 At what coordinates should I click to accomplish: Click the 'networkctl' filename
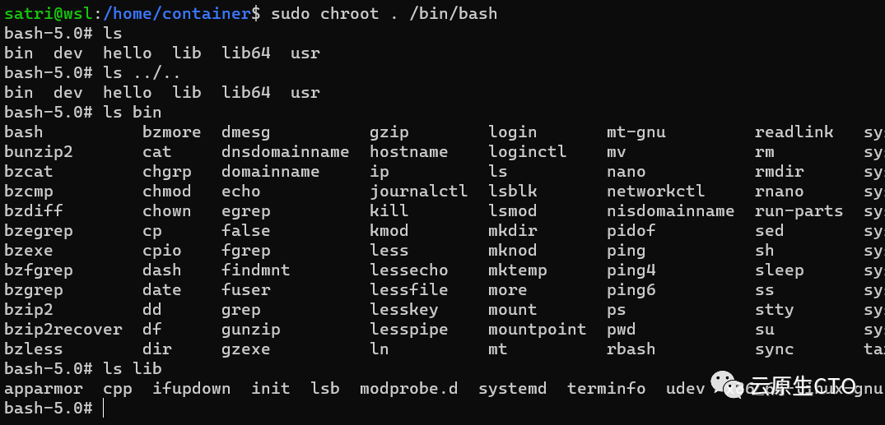(x=656, y=191)
